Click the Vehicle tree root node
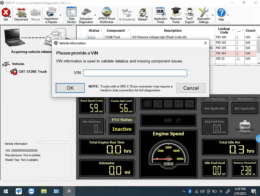 18,64
